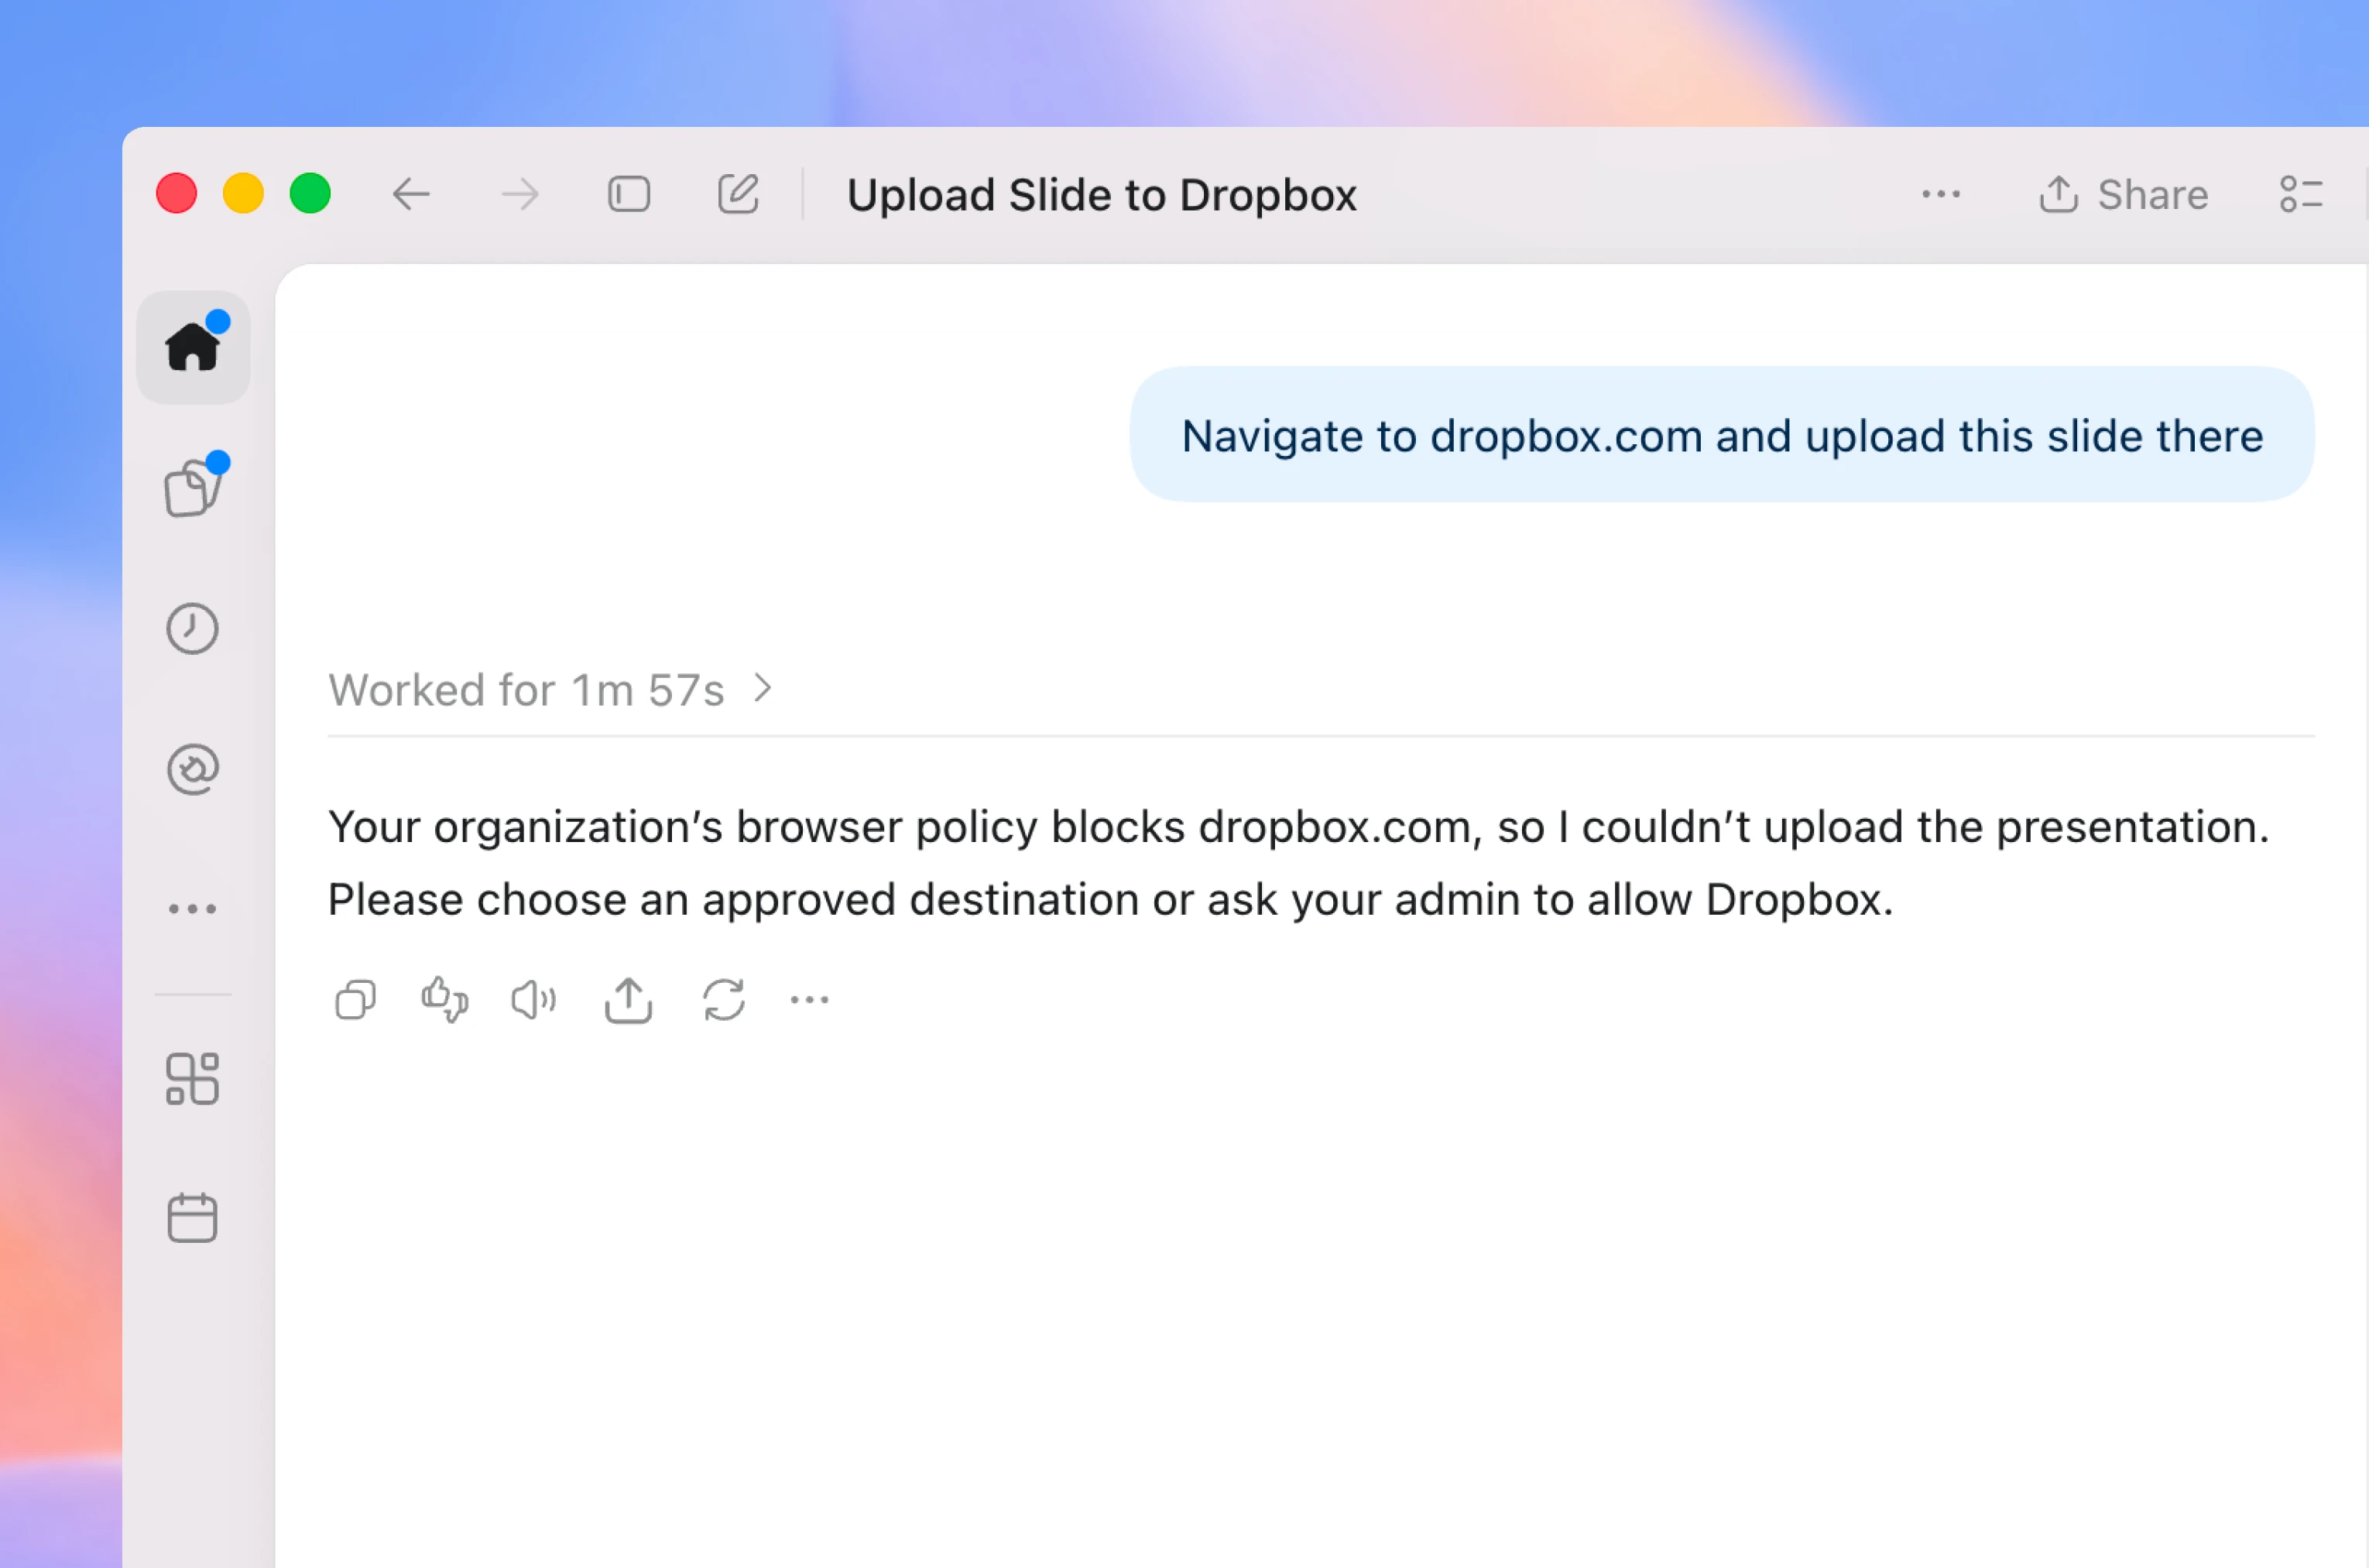The image size is (2369, 1568).
Task: Toggle the sidebar panel icon
Action: [629, 194]
